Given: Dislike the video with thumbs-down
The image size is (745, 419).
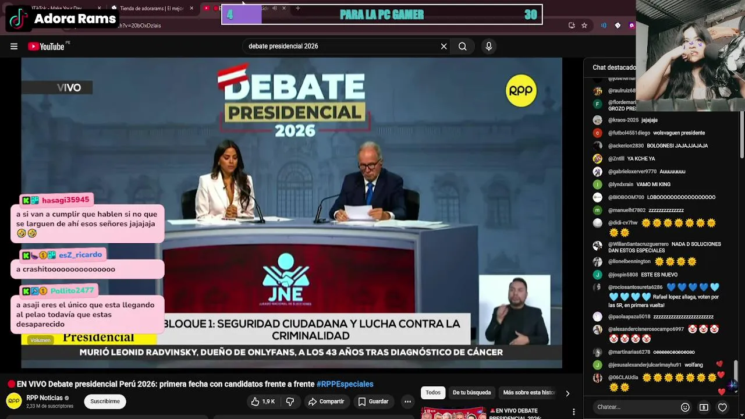Looking at the screenshot, I should pos(290,402).
